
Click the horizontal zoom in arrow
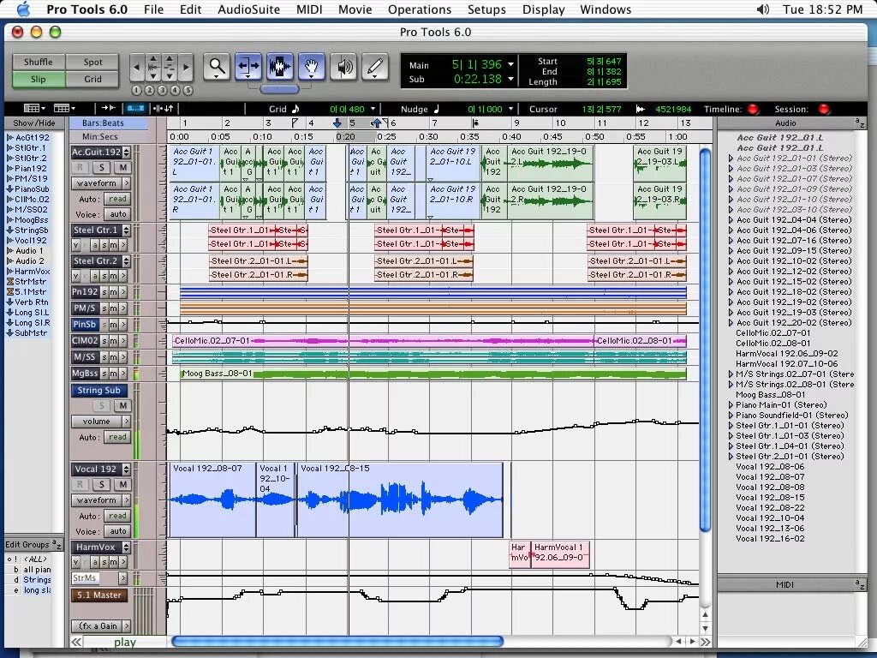[x=186, y=68]
